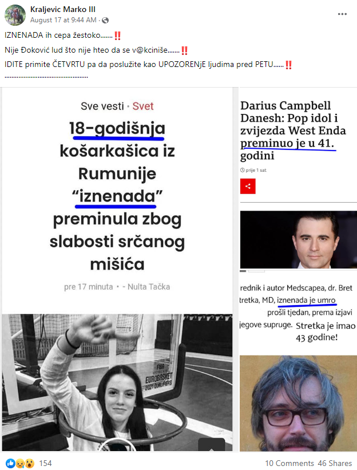Screen dimensions: 357x470
Task: Click the wow face reaction icon
Action: pyautogui.click(x=29, y=463)
